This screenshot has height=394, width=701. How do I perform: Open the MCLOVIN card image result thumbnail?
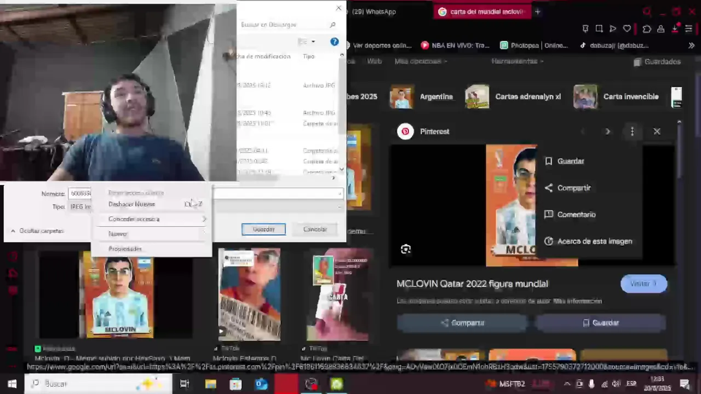[116, 295]
